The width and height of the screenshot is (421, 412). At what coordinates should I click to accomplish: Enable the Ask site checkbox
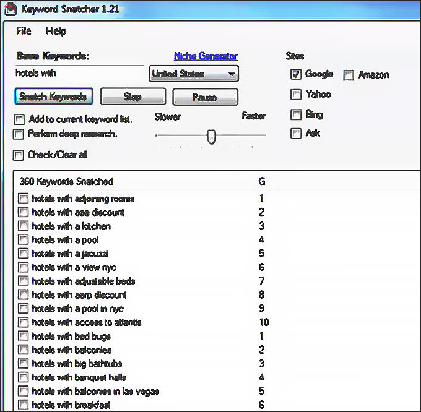295,133
